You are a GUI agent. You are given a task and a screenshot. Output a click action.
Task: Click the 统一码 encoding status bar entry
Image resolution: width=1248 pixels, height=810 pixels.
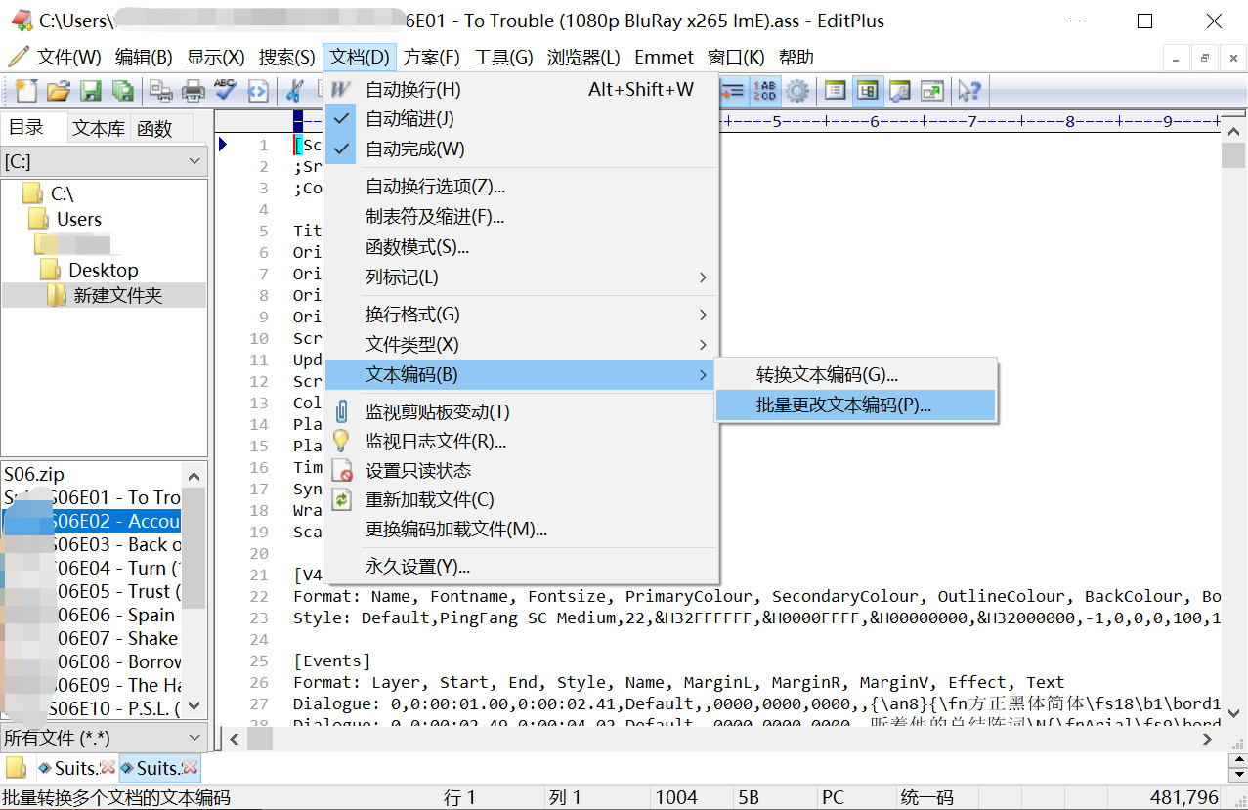(x=926, y=797)
